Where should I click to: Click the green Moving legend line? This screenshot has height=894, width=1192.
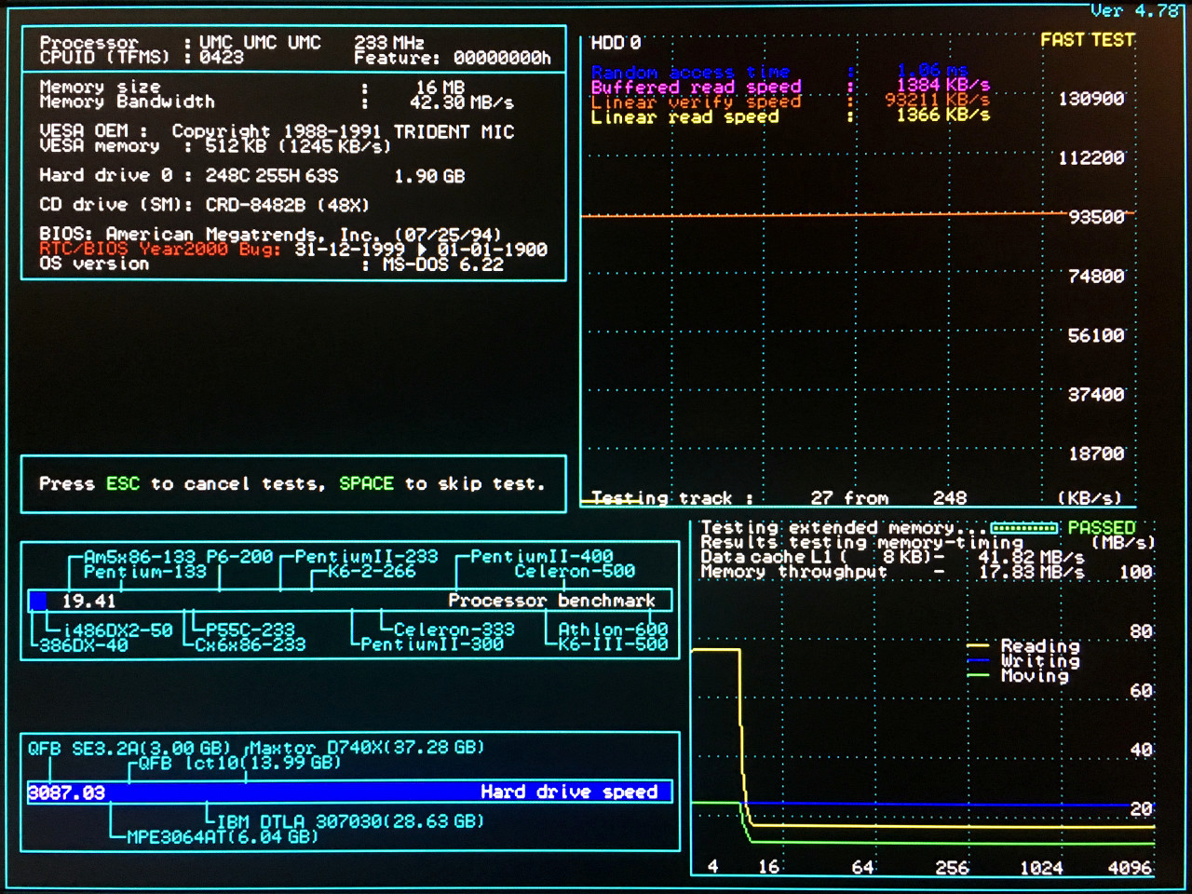pyautogui.click(x=978, y=675)
